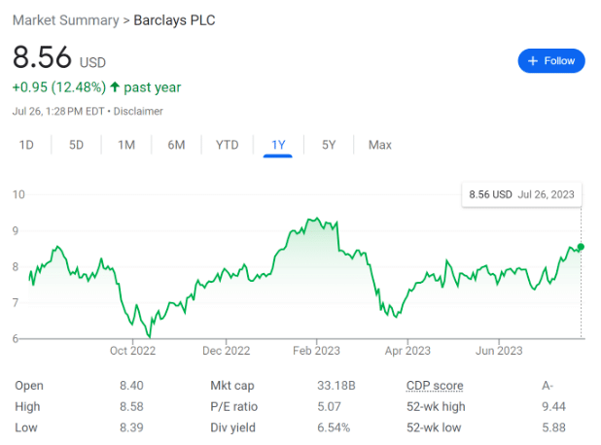Click the Low value 8.39

[x=131, y=428]
